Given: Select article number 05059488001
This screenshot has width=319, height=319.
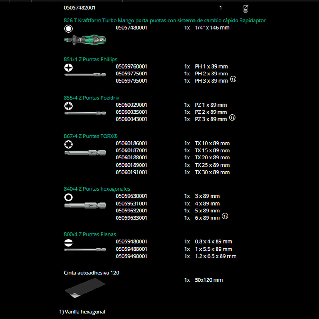Looking at the screenshot, I should 131,249.
